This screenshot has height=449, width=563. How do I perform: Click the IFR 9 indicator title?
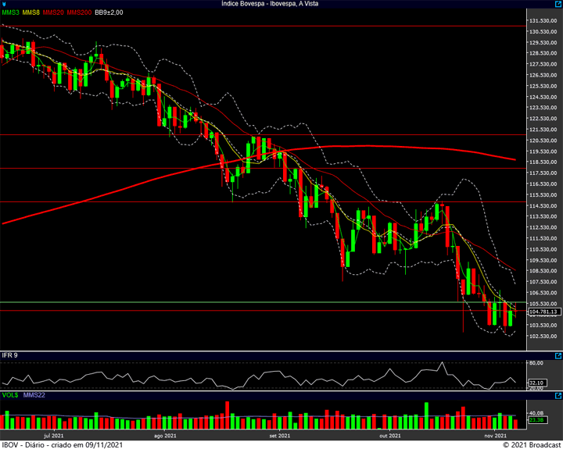[x=9, y=355]
